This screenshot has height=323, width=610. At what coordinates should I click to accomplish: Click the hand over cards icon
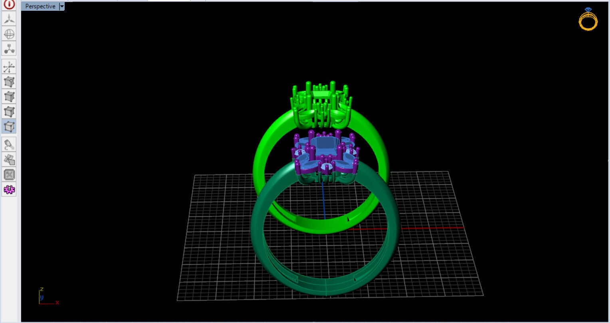click(9, 159)
